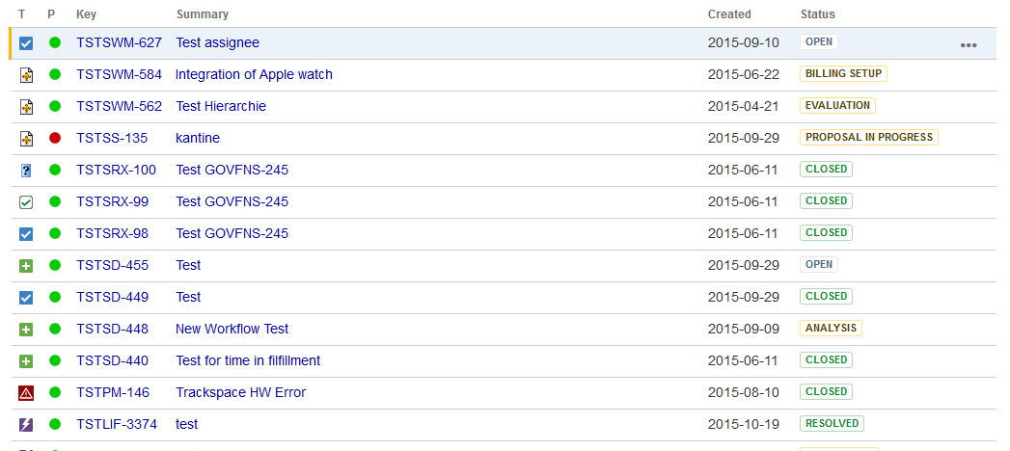Open the 'Integration of Apple watch' summary link

pyautogui.click(x=254, y=74)
